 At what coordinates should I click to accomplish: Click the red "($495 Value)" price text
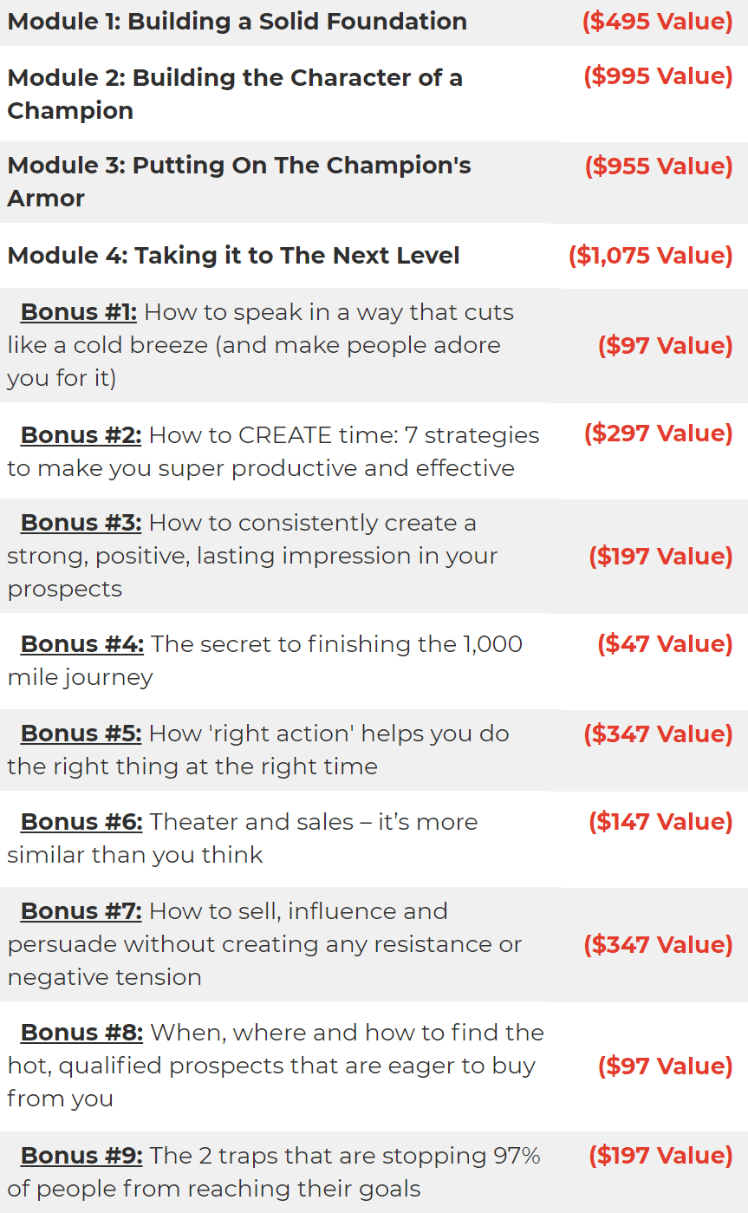coord(658,22)
